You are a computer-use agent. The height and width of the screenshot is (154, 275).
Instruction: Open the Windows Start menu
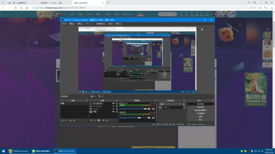[x=3, y=151]
